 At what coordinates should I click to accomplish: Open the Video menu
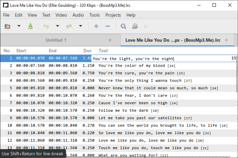pyautogui.click(x=61, y=15)
